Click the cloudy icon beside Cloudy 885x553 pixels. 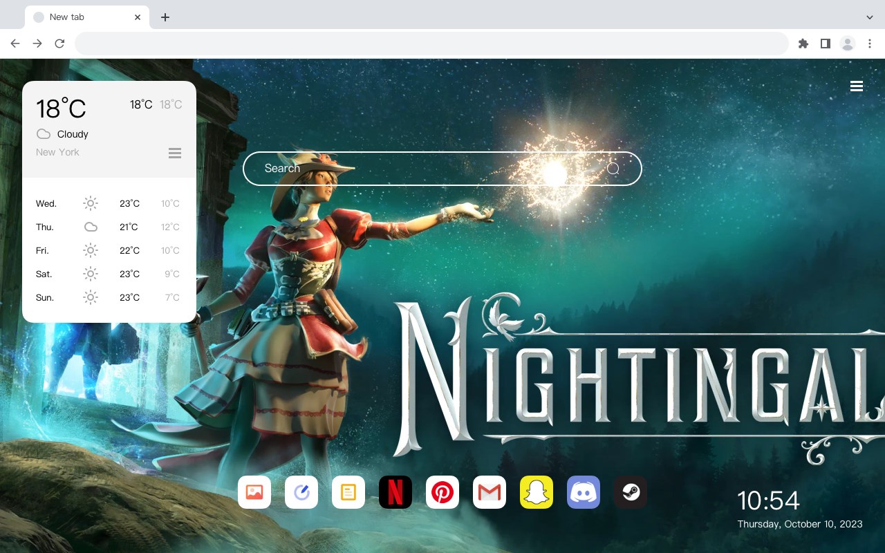(x=44, y=134)
